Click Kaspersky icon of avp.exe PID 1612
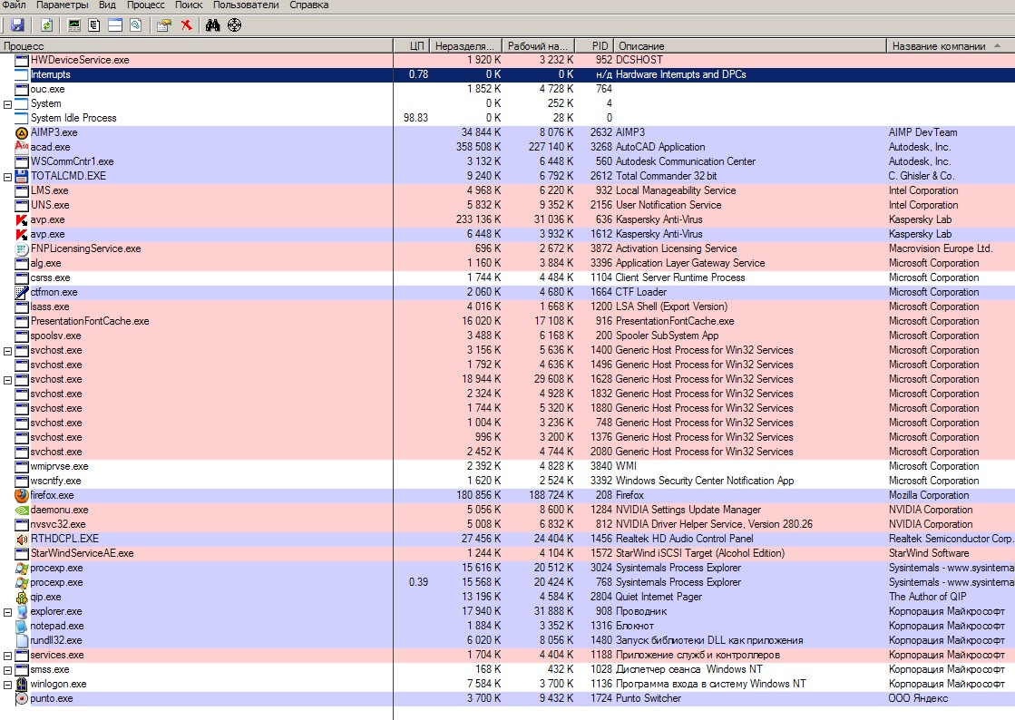Viewport: 1015px width, 720px height. [22, 234]
